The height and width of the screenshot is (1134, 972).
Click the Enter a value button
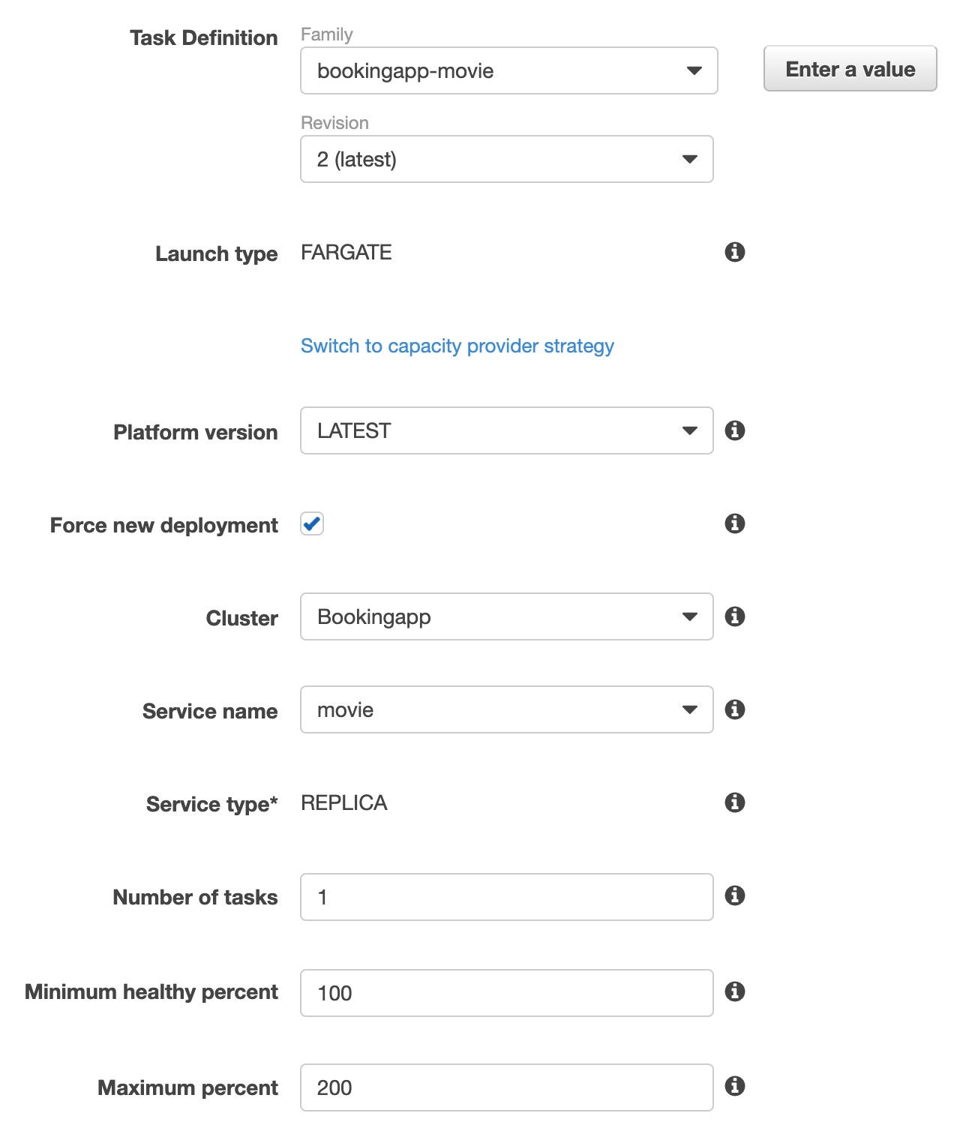(850, 69)
